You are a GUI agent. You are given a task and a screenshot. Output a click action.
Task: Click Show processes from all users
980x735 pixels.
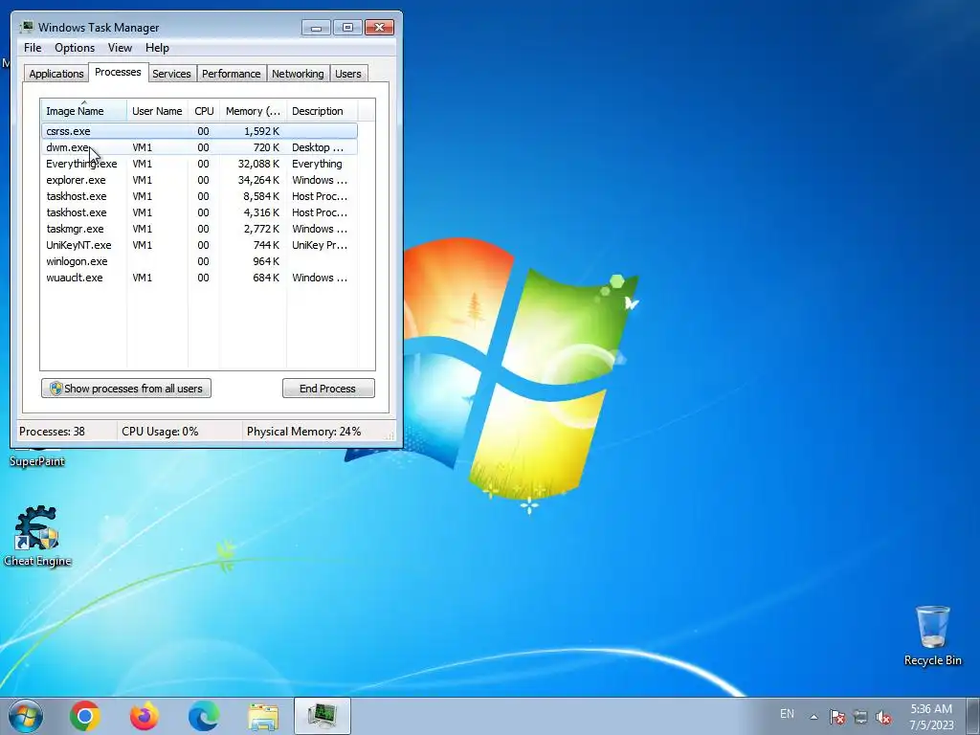(126, 389)
